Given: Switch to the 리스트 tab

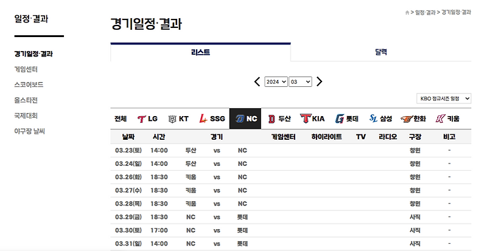Looking at the screenshot, I should click(200, 52).
